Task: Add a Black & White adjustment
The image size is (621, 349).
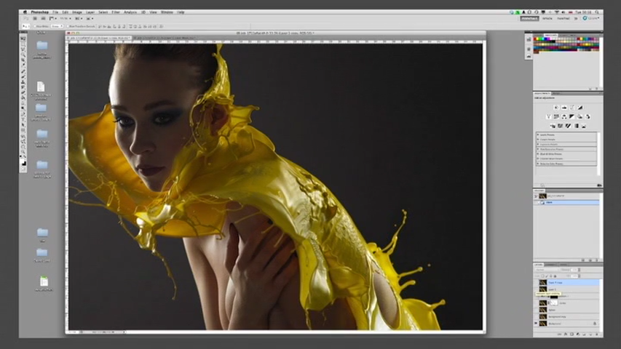Action: 572,117
